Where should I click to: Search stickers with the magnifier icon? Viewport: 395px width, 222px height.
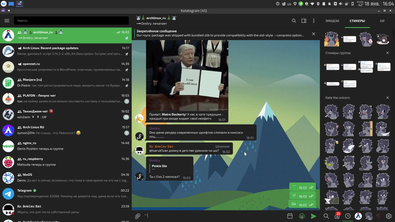(326, 216)
